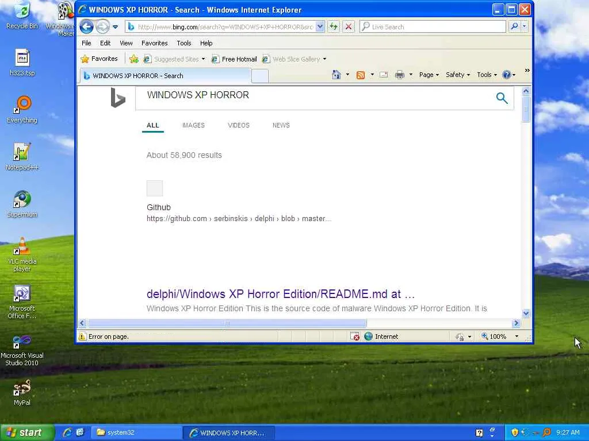Open a new blank tab
This screenshot has height=441, width=589.
[x=259, y=76]
